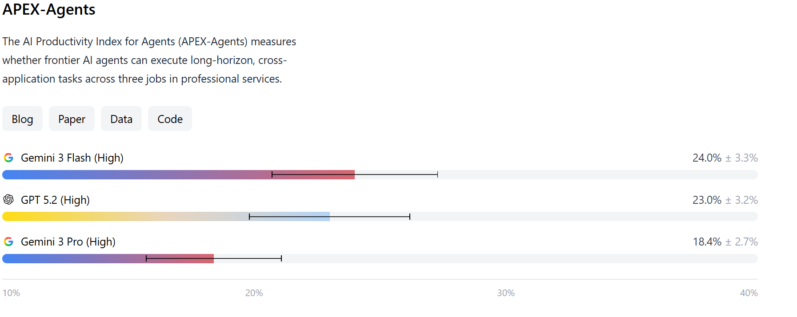
Task: Open the Data page
Action: click(x=121, y=119)
